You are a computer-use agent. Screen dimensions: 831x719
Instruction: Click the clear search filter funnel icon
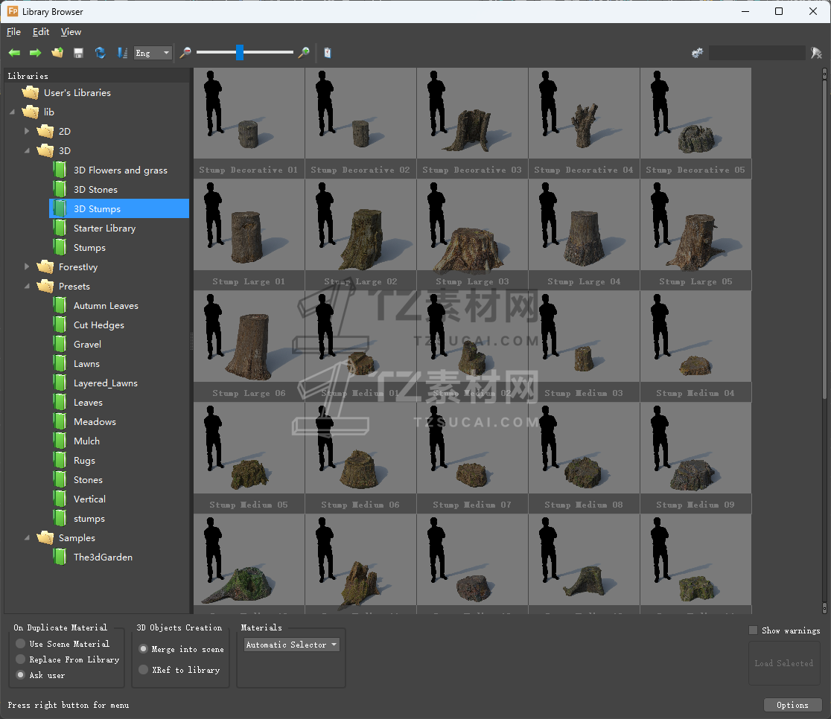[x=816, y=53]
